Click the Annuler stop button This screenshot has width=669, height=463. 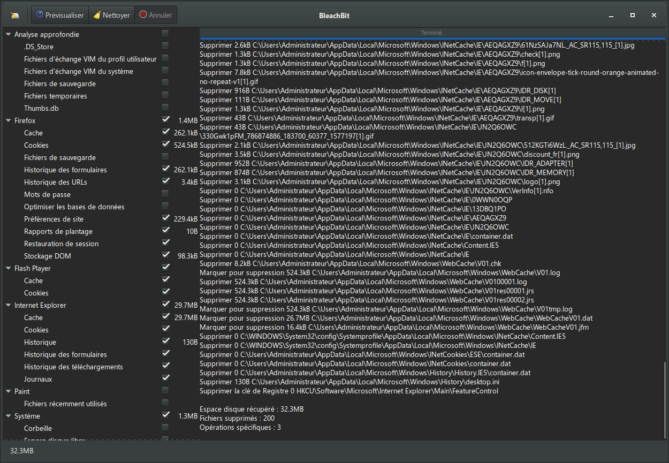156,15
